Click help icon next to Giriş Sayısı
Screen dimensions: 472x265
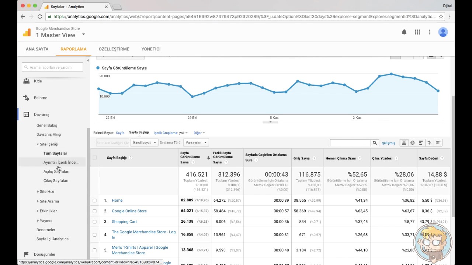click(314, 158)
